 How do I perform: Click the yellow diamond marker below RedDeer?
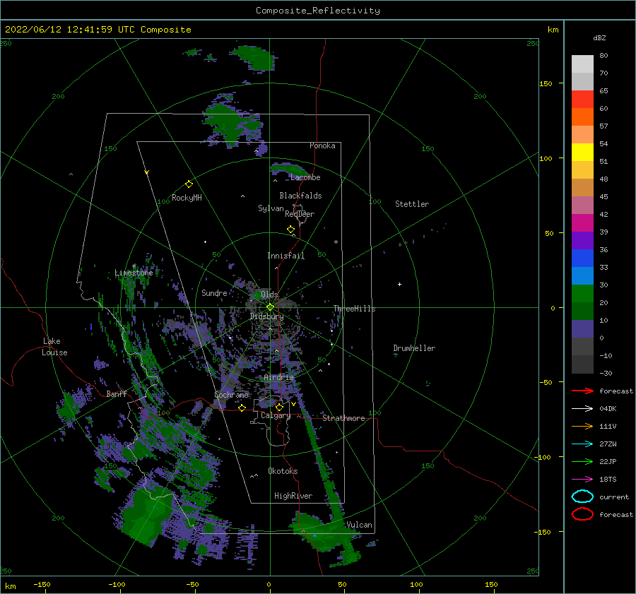[290, 230]
